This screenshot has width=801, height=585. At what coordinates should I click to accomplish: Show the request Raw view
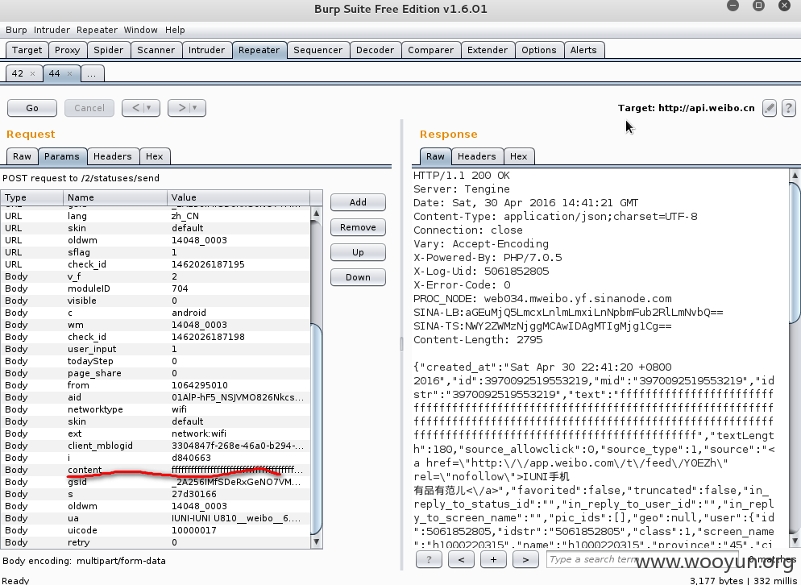(x=22, y=156)
